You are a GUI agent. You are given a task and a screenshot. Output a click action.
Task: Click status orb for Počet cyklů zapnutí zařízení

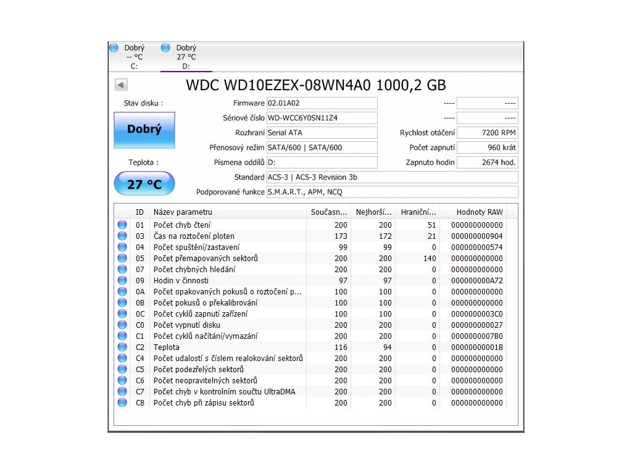122,314
